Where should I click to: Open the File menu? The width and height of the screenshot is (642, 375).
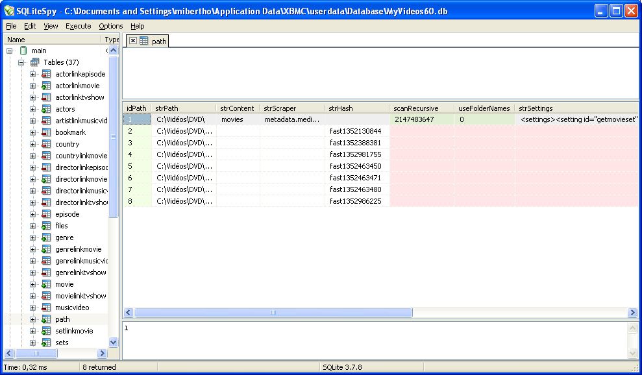(x=11, y=26)
